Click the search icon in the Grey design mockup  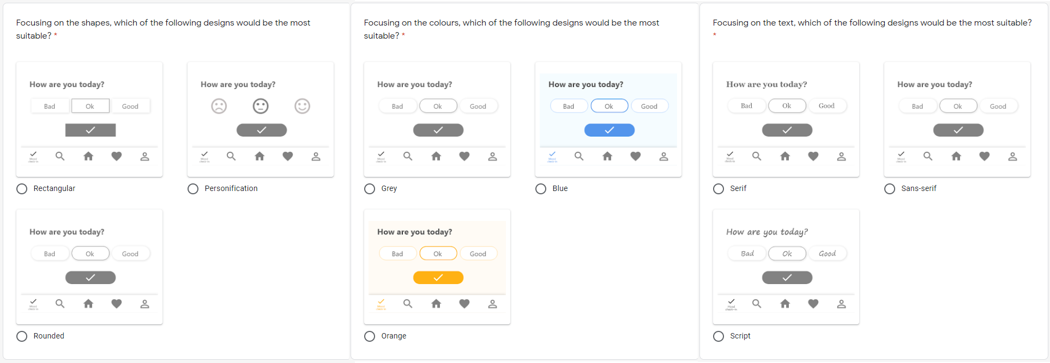point(408,156)
